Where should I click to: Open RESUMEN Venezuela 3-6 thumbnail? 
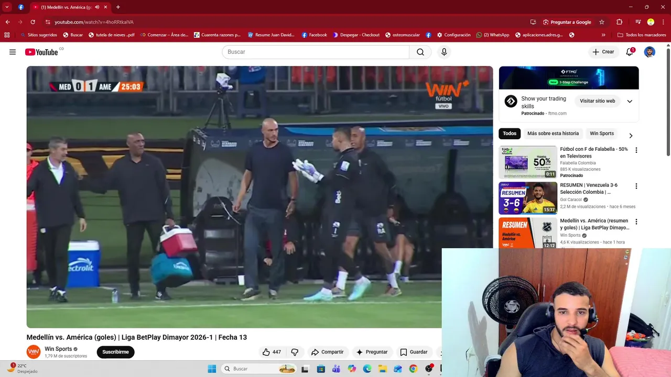point(528,198)
